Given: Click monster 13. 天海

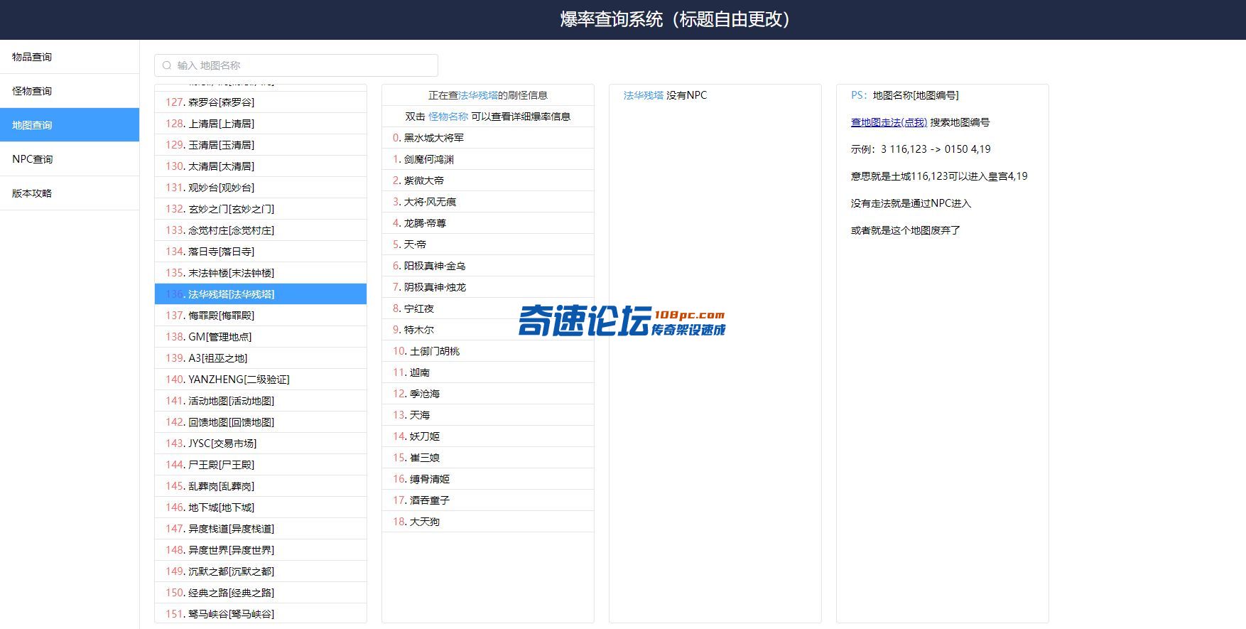Looking at the screenshot, I should (x=488, y=415).
